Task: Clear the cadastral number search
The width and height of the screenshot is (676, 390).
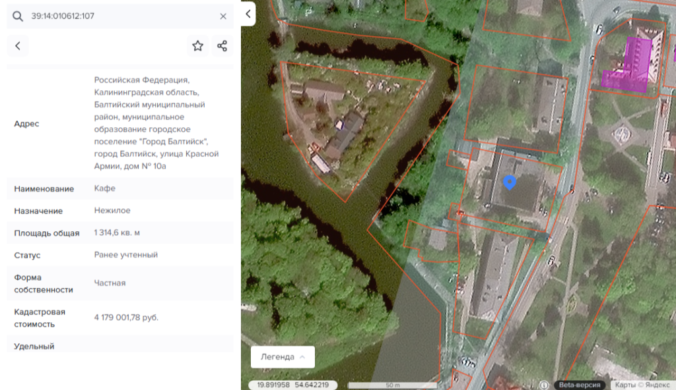Action: point(223,16)
